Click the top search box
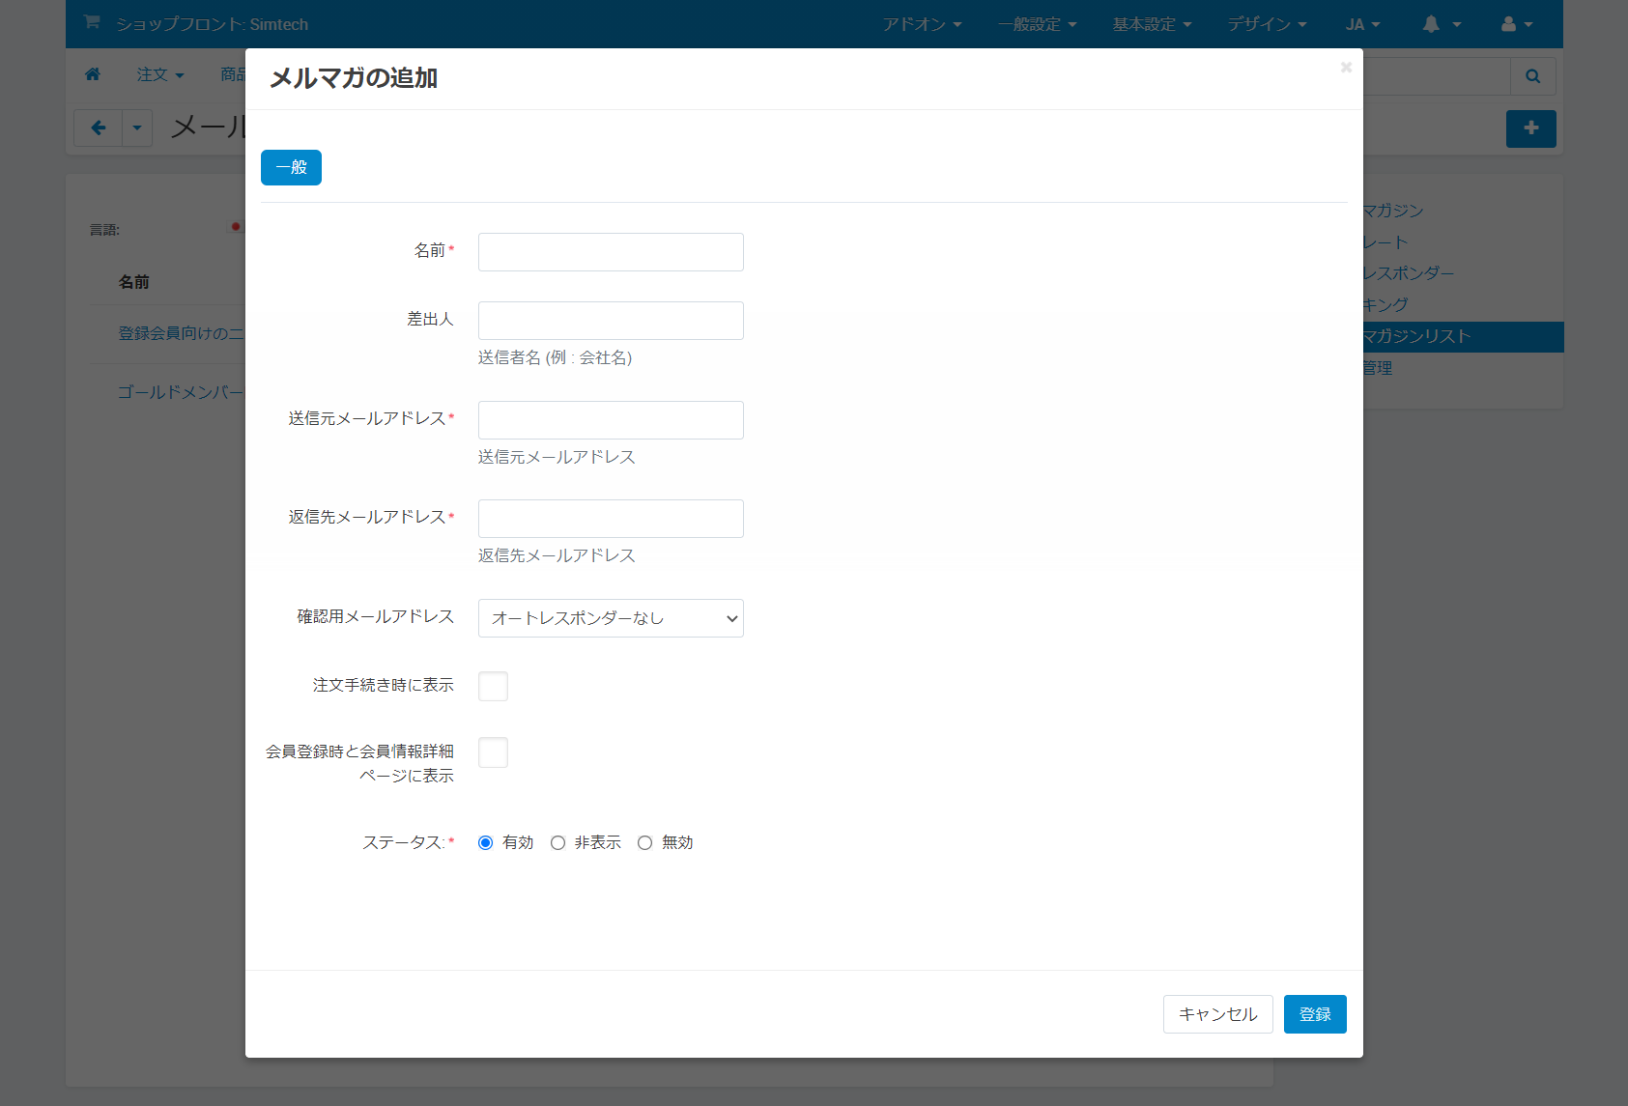 pos(1437,76)
